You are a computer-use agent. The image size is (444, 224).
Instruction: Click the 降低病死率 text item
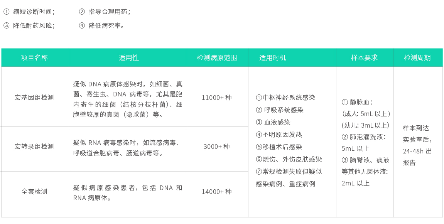[106, 25]
